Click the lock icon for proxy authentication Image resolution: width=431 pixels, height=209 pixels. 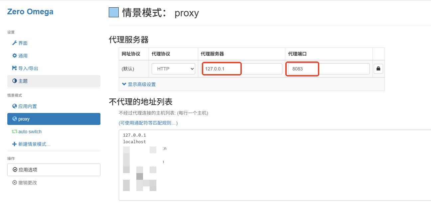click(378, 69)
